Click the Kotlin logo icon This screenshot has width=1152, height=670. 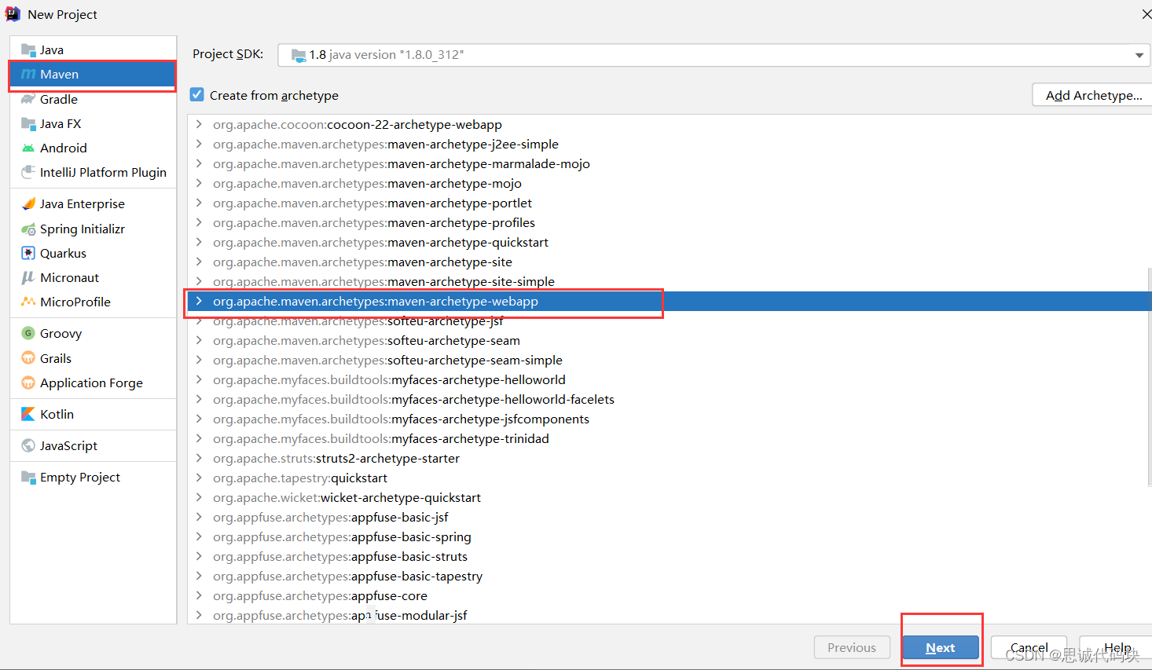pos(28,414)
